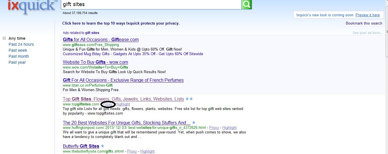Click the gift sites search field

[151, 4]
